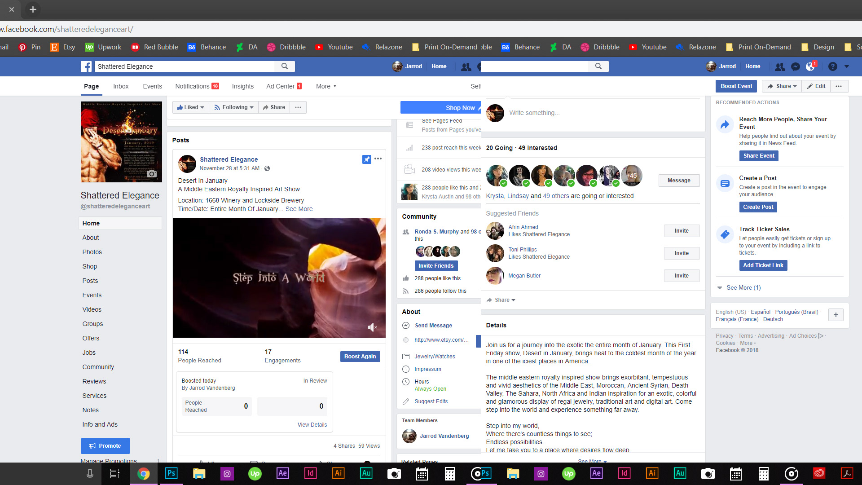
Task: Click the Facebook logo in header
Action: 86,66
